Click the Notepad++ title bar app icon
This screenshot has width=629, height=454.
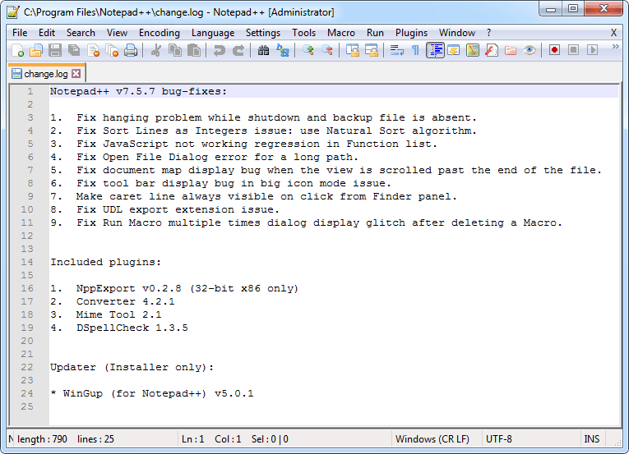pos(13,12)
